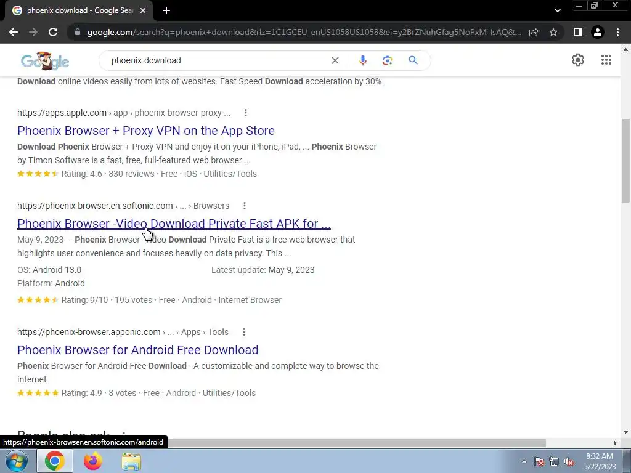Open Windows Explorer from taskbar
631x473 pixels.
click(131, 461)
